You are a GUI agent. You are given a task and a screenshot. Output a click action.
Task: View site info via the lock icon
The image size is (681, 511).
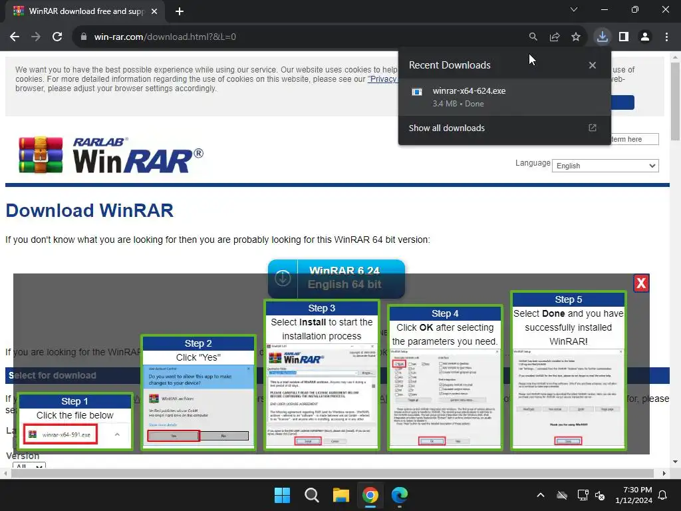[x=84, y=37]
